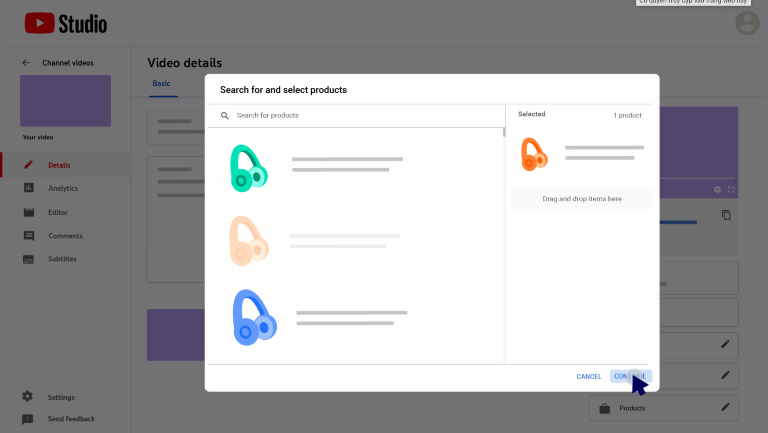768x433 pixels.
Task: Click the Products edit pencil icon
Action: point(725,408)
